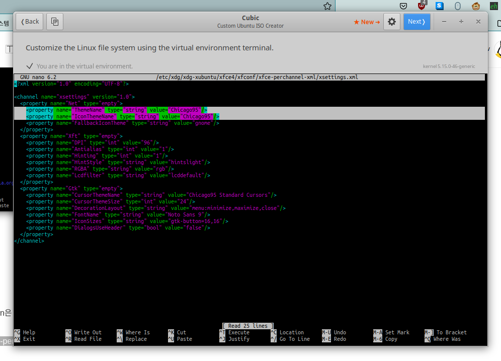Click the DecorationLayout property line

point(156,208)
